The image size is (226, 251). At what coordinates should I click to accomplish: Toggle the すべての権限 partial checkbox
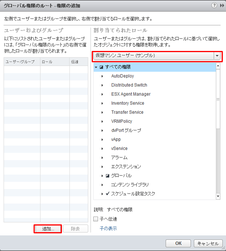click(101, 67)
